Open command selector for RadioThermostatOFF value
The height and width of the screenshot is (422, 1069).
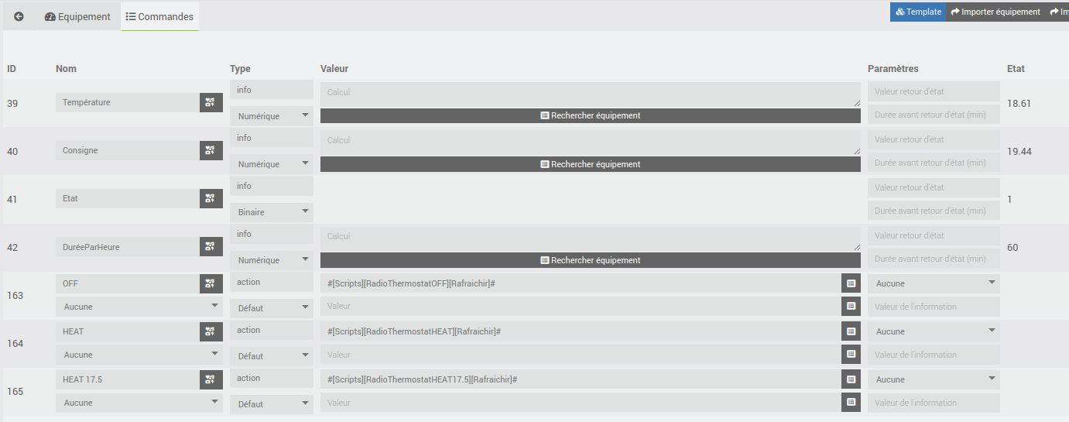pos(851,283)
